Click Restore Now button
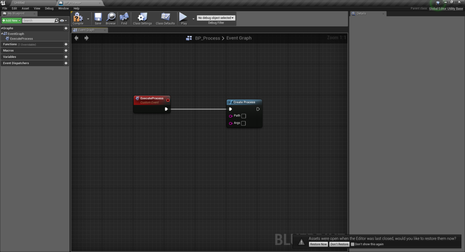The width and height of the screenshot is (465, 252). 318,244
